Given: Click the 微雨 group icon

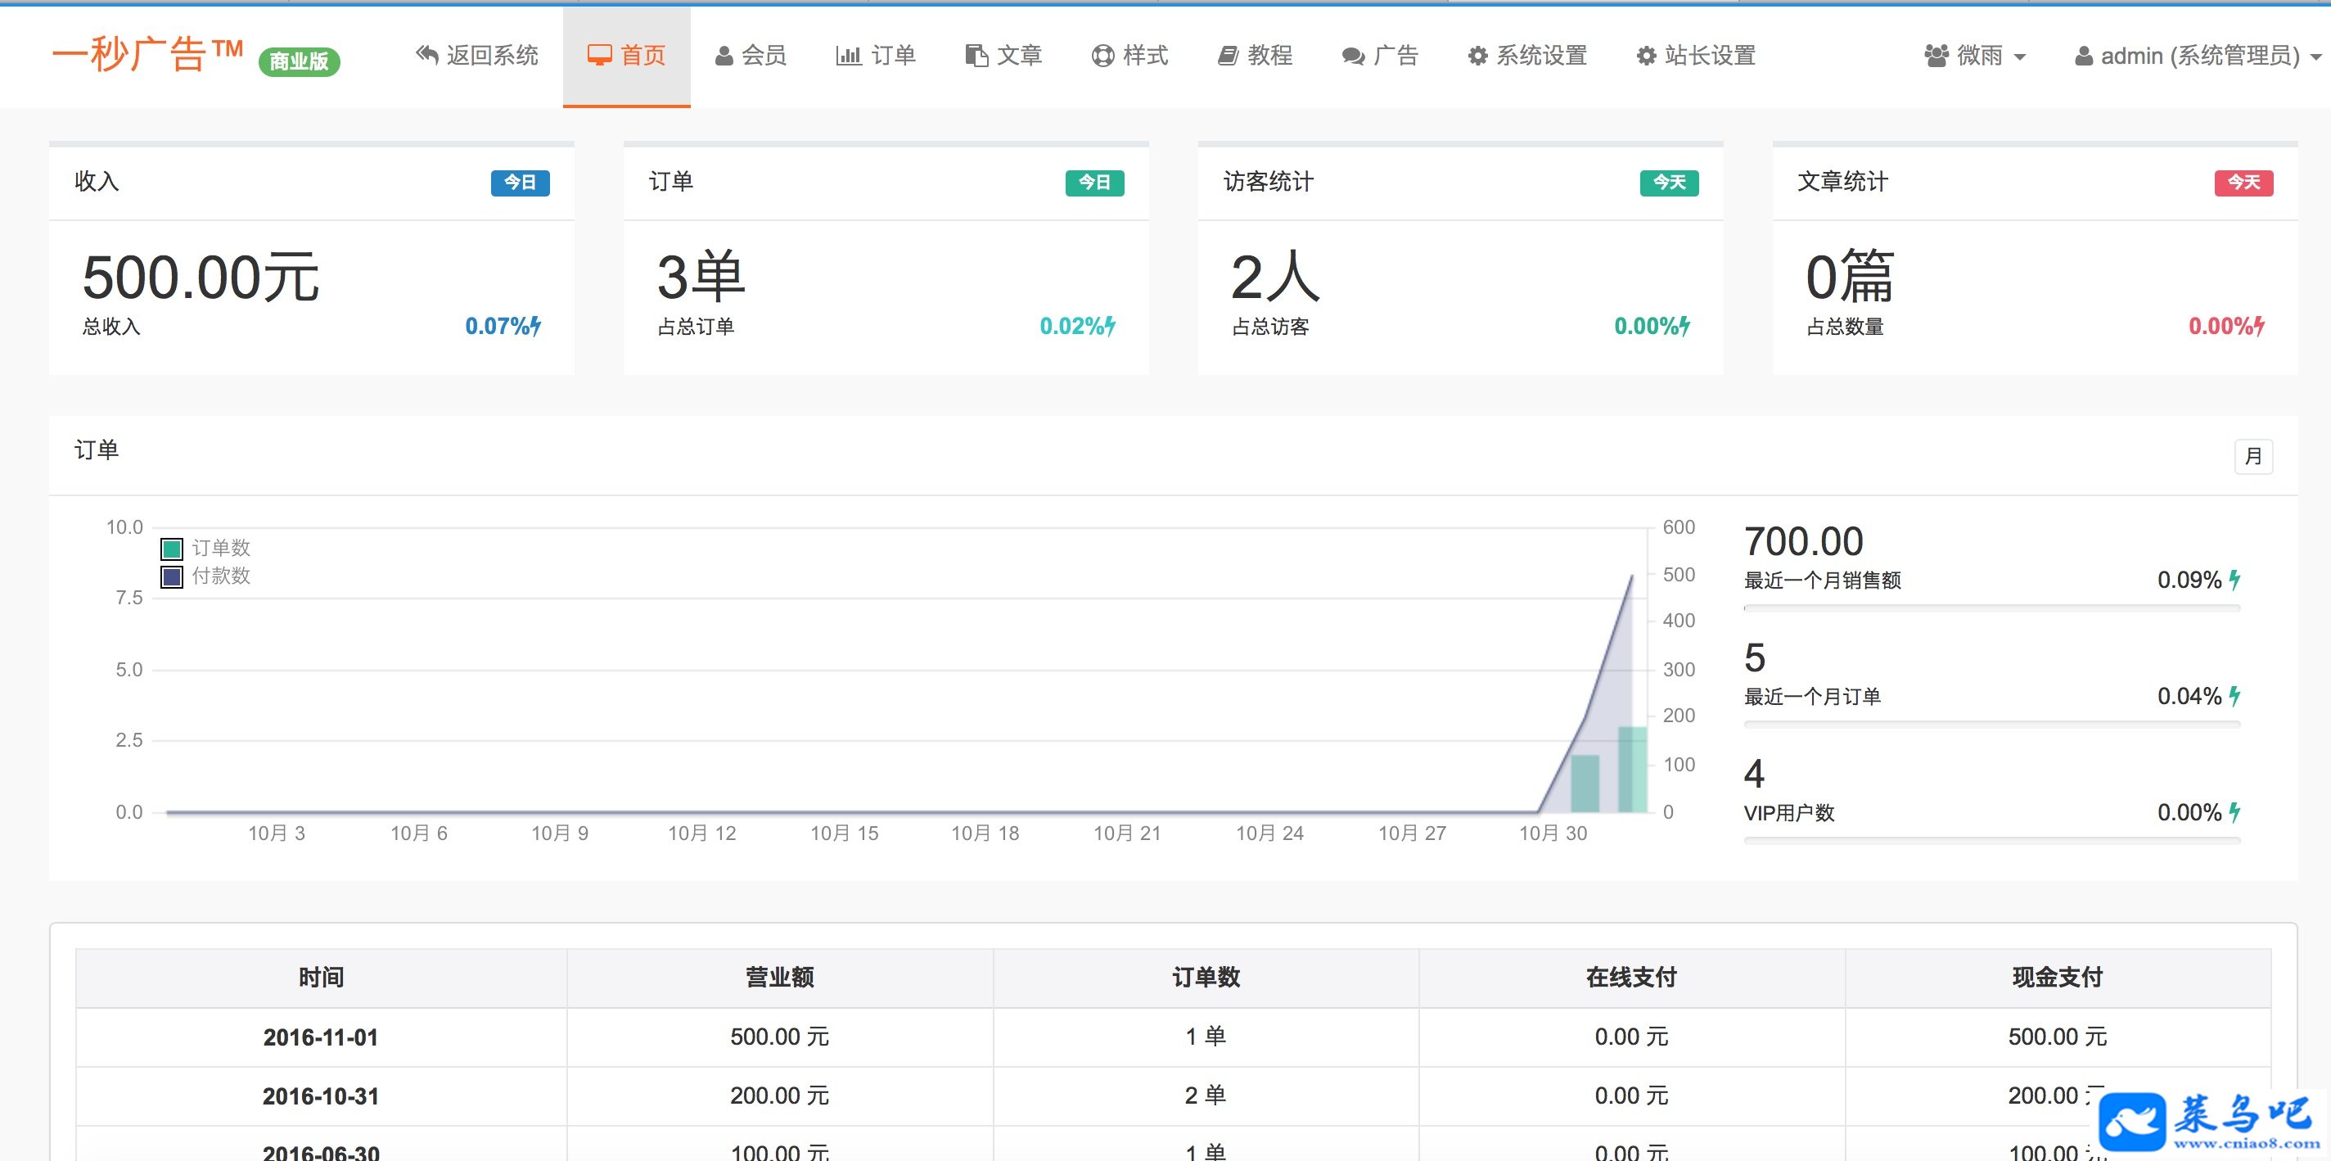Looking at the screenshot, I should pos(1936,56).
